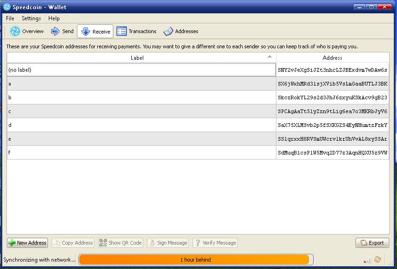Select address starting with SNY2vJeXgSiJ
The width and height of the screenshot is (397, 269).
coord(333,70)
